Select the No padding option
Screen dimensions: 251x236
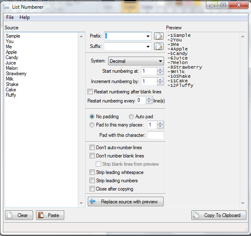pos(92,117)
